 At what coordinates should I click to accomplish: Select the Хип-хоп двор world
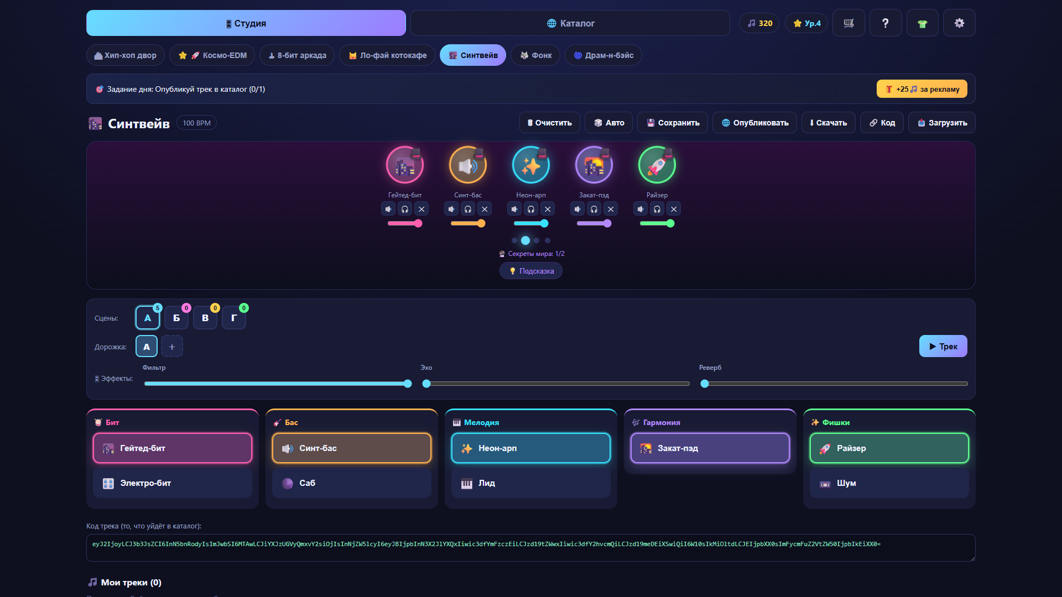coord(126,55)
